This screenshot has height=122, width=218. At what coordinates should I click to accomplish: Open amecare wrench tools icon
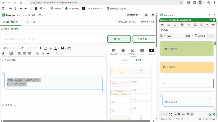click(207, 25)
